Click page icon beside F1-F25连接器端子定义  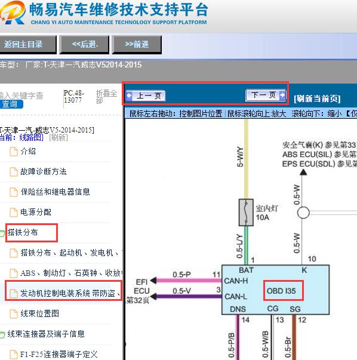(x=14, y=355)
